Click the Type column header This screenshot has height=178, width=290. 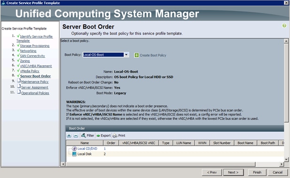166,143
